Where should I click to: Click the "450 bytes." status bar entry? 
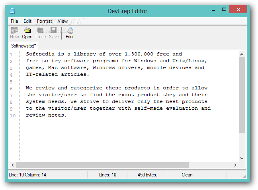pyautogui.click(x=147, y=175)
